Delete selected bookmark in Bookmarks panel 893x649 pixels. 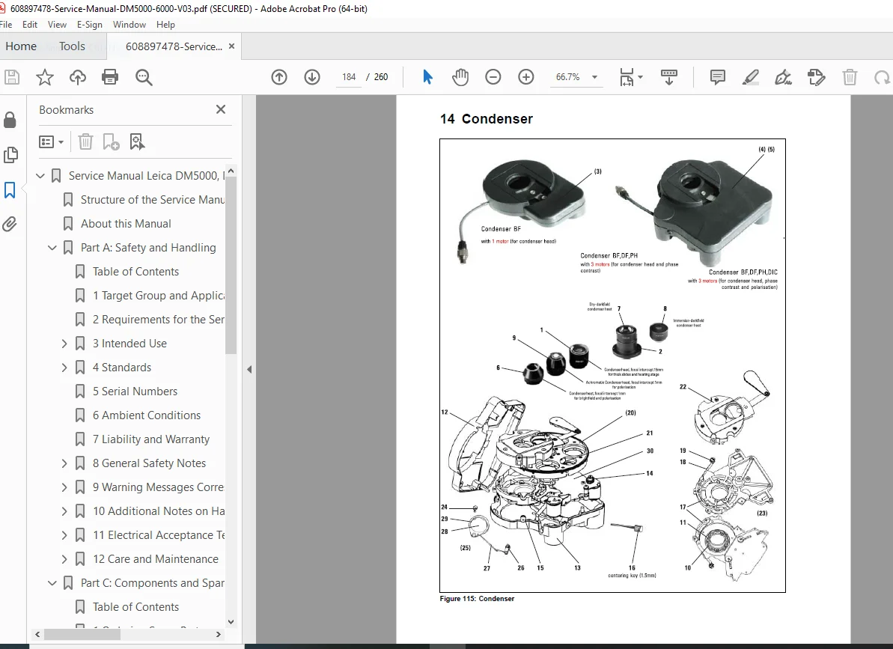click(85, 141)
